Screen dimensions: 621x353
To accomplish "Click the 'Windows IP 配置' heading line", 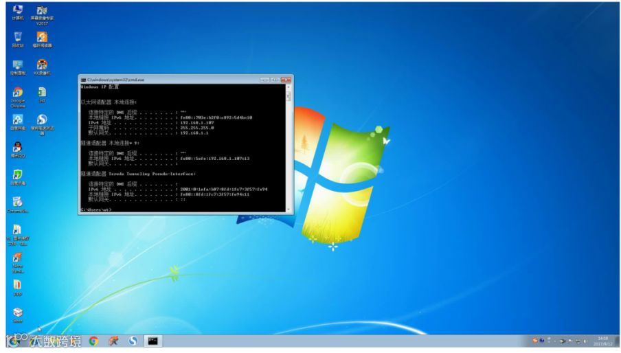I will coord(100,87).
